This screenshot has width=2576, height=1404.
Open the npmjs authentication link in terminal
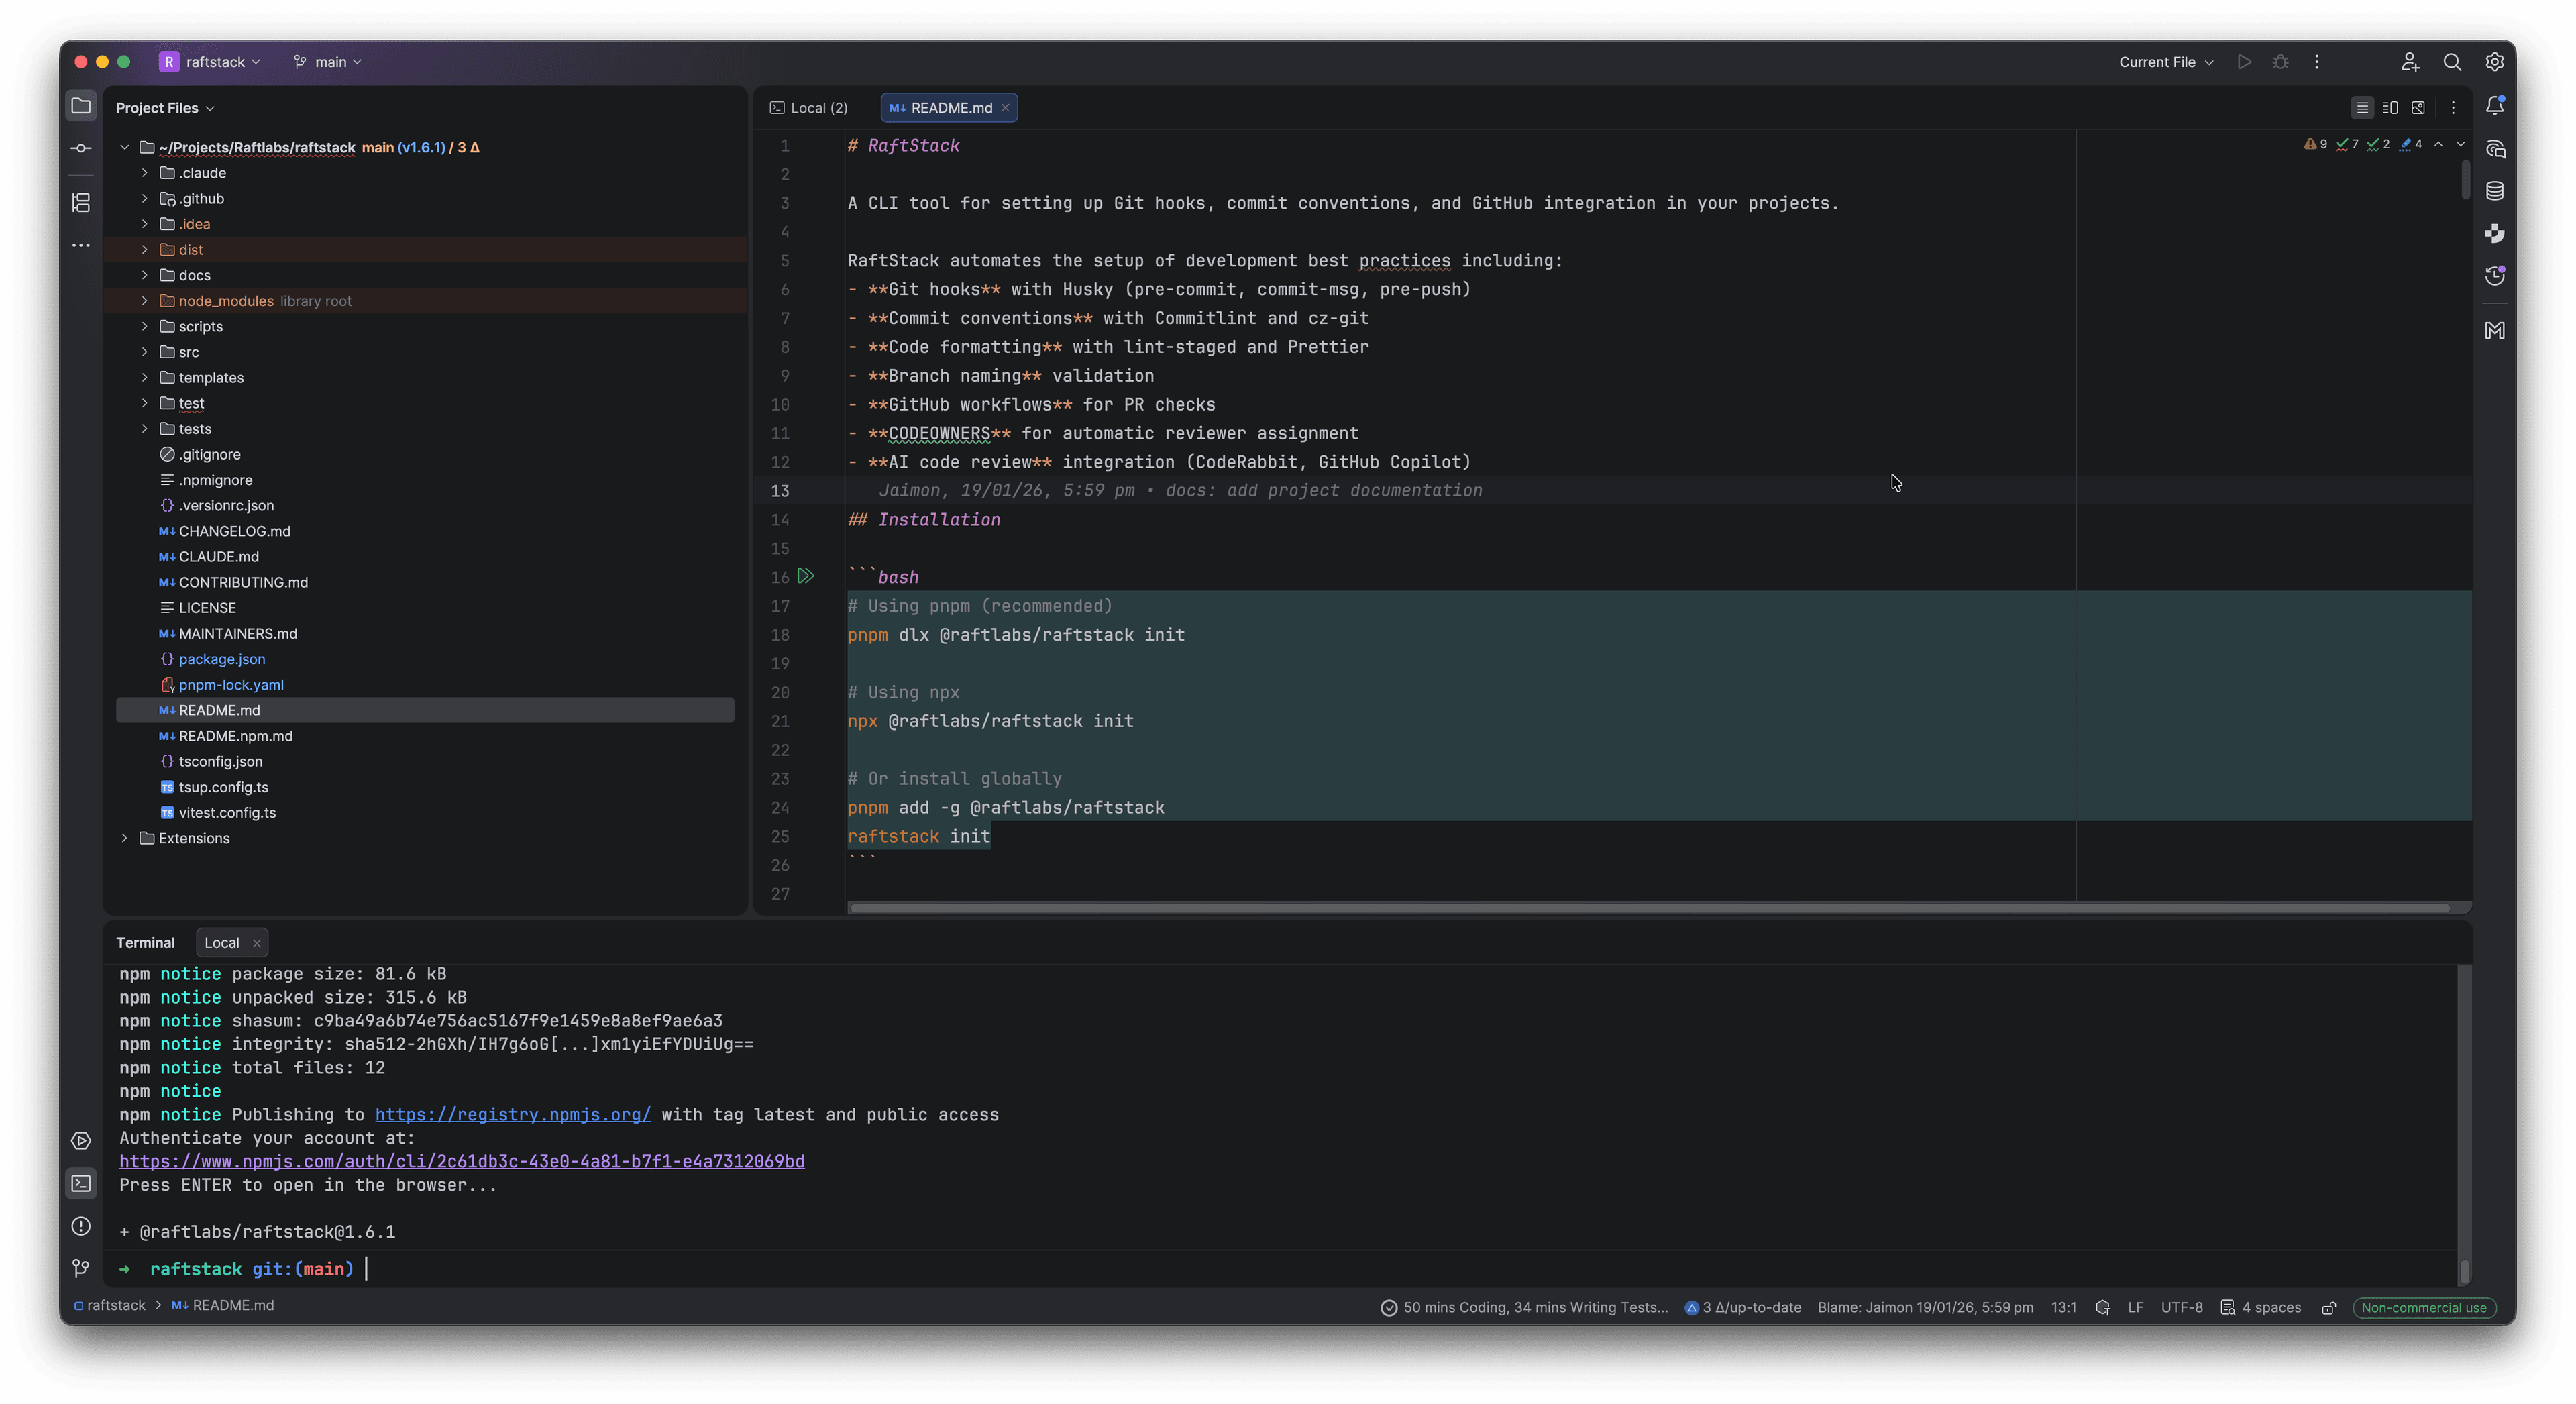pos(462,1161)
